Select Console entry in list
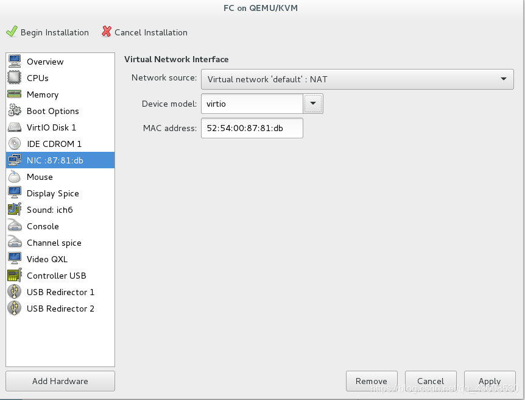525x400 pixels. pyautogui.click(x=60, y=226)
